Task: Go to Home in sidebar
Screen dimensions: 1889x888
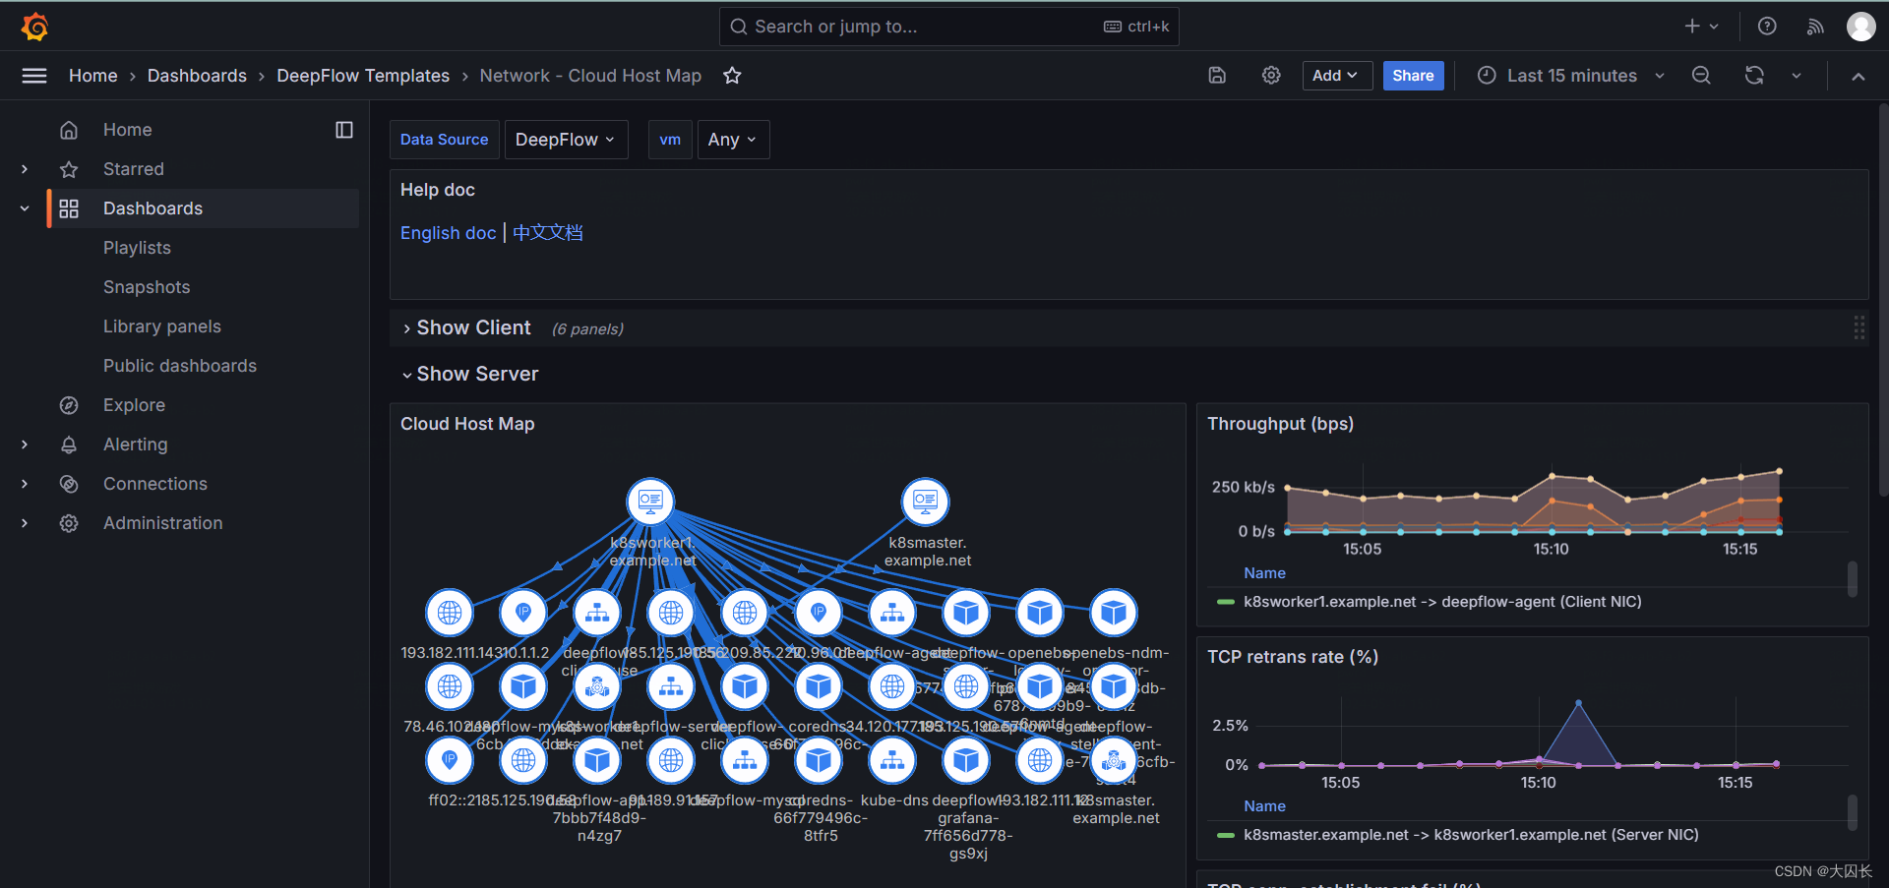Action: (128, 130)
